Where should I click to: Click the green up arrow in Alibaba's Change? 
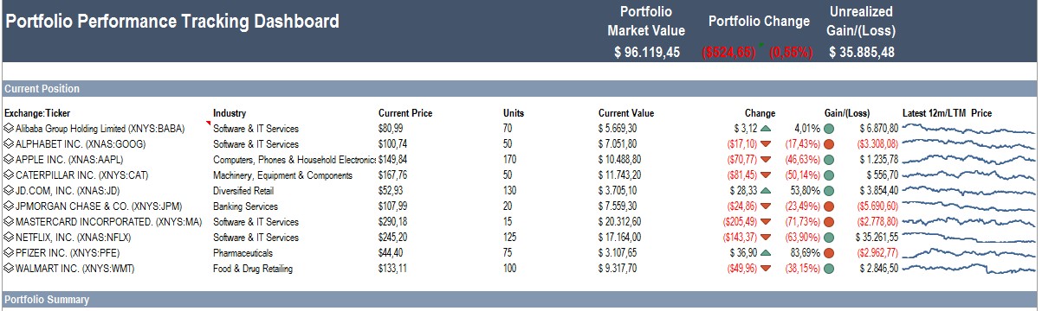tap(766, 129)
